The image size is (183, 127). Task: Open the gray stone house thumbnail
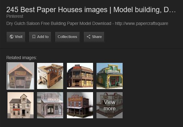(x=21, y=105)
